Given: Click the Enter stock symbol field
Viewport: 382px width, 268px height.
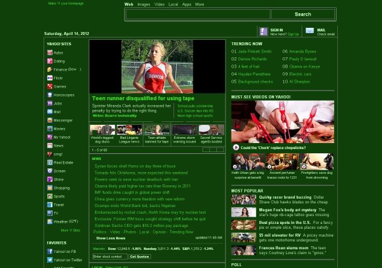Looking at the screenshot, I should click(110, 257).
